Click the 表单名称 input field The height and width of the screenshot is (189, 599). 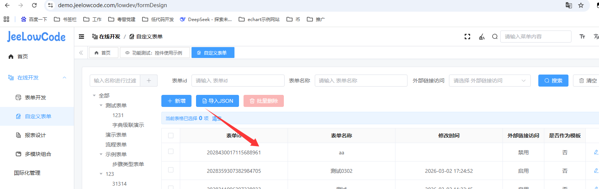click(361, 81)
